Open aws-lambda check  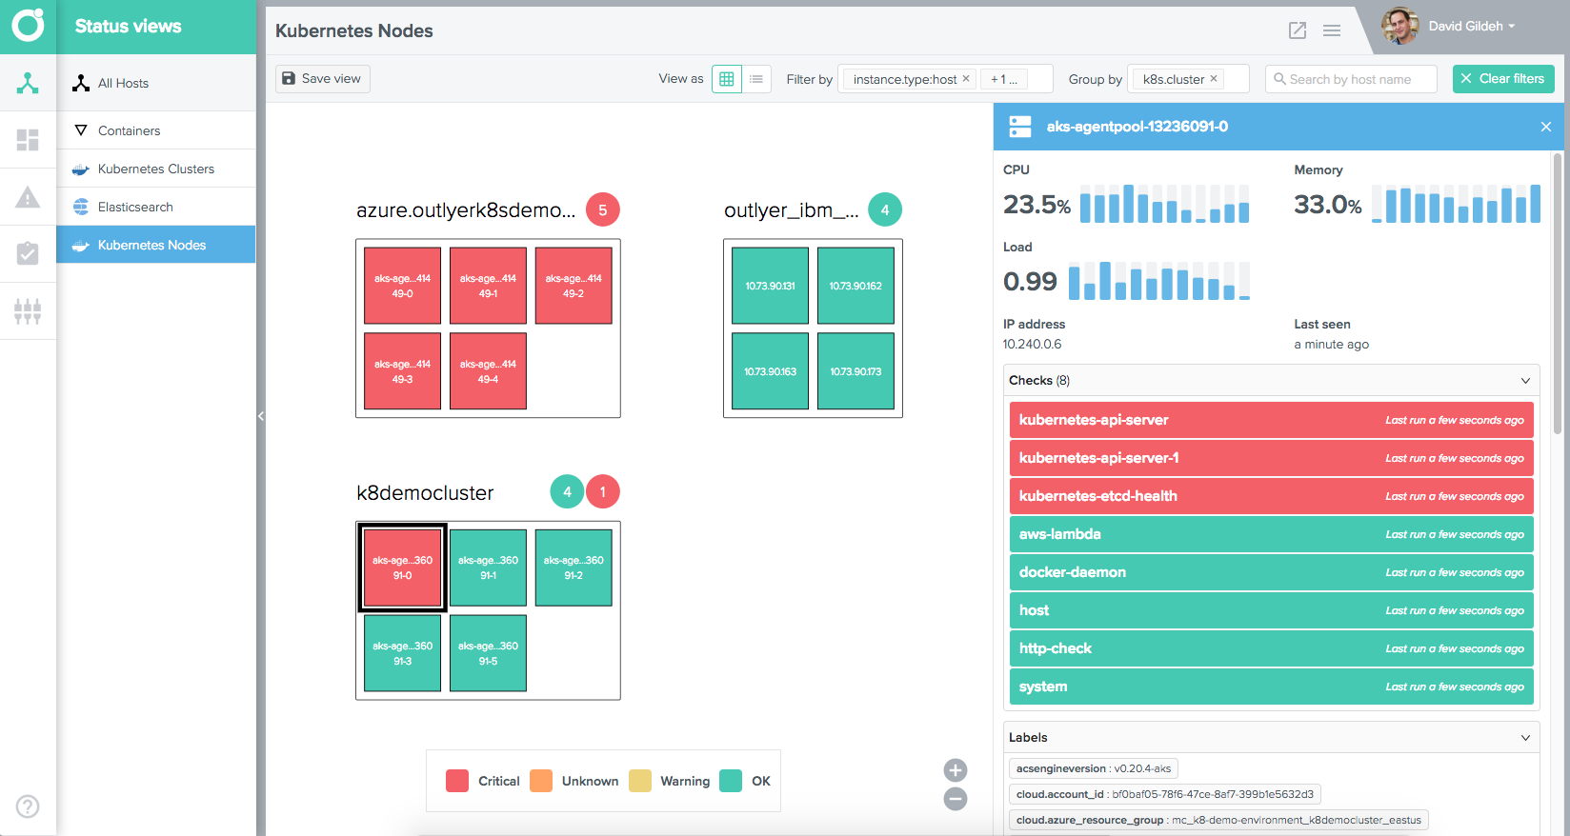[1272, 534]
